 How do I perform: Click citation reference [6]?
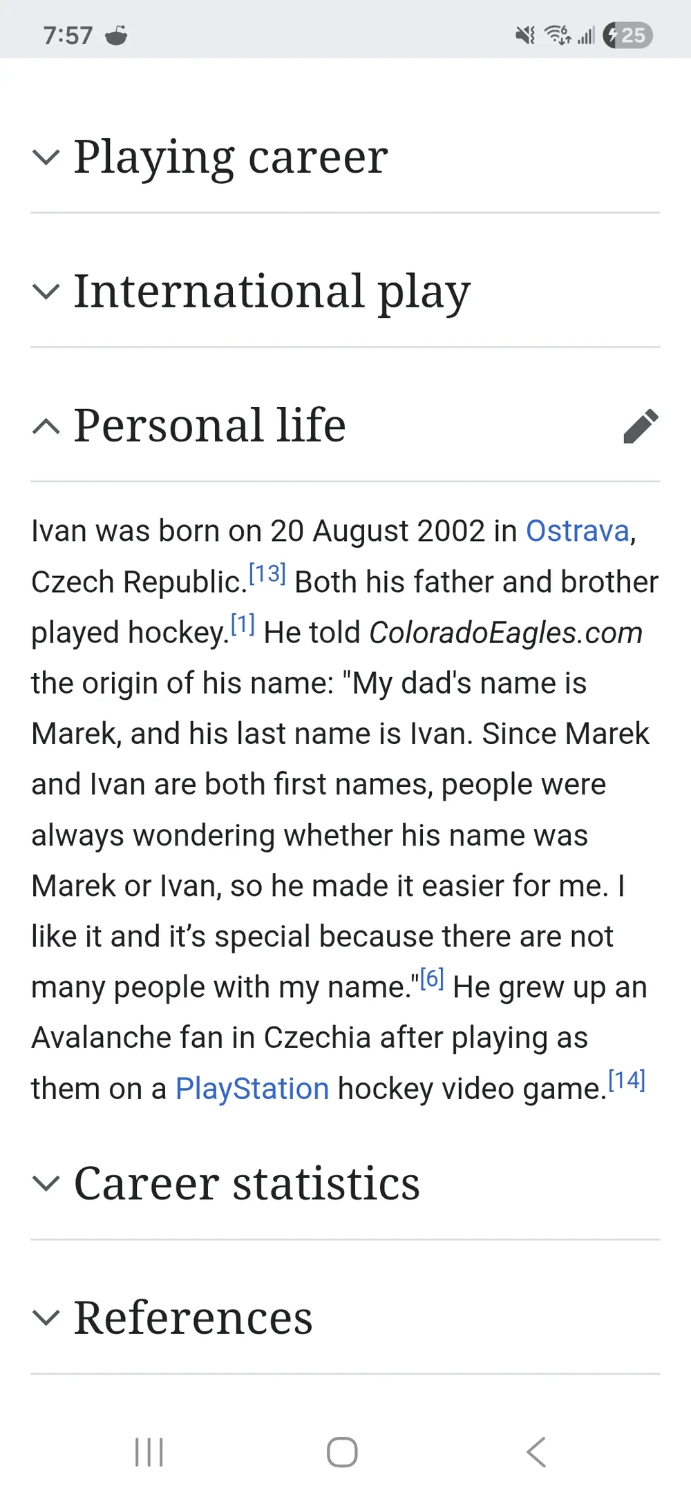430,978
